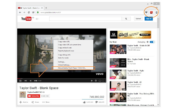The image size is (178, 111).
Task: Click the video progress bar
Action: (62, 79)
